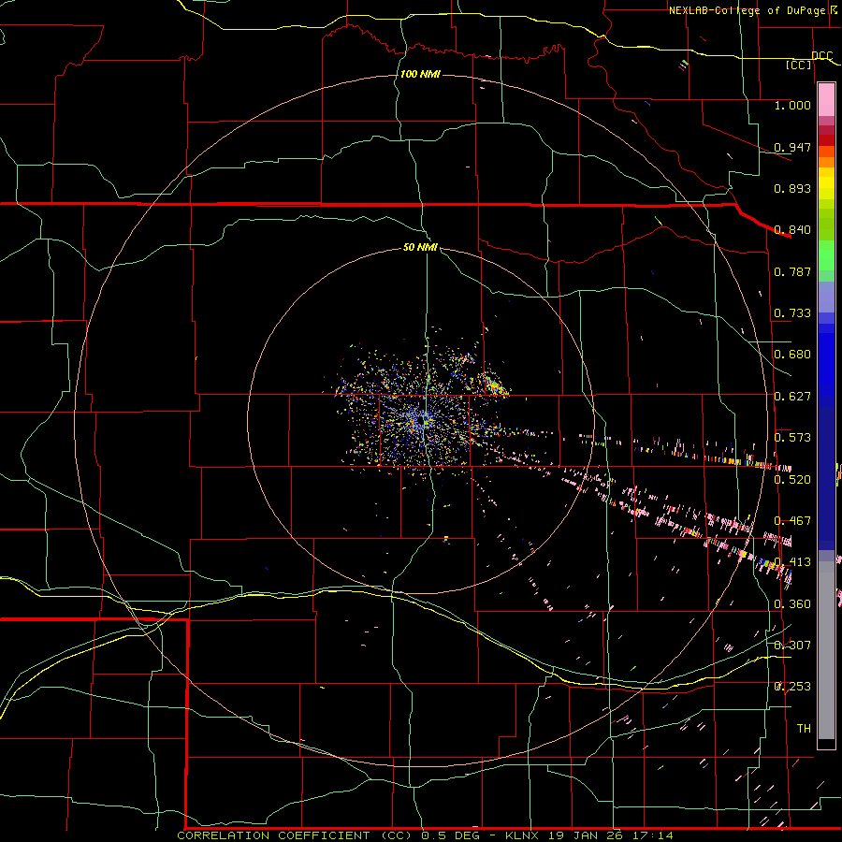Click the "TH" threshold label
Screen dimensions: 842x842
tap(804, 729)
